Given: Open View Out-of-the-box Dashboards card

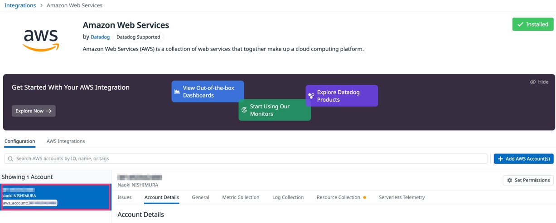Looking at the screenshot, I should pyautogui.click(x=208, y=92).
